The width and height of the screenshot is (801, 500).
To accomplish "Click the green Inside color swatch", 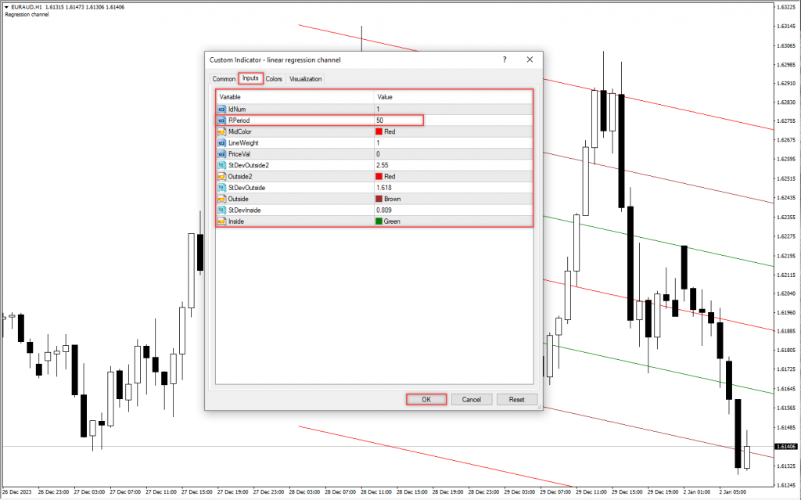I will point(379,221).
